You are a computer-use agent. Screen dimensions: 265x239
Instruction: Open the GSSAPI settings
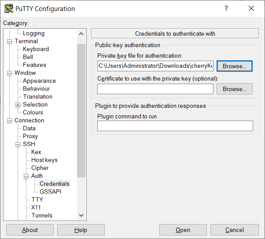(x=50, y=191)
